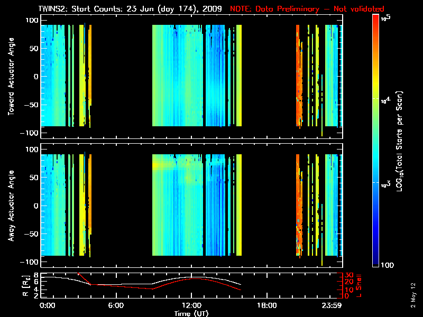Select the 0:00 time axis tick

tap(48, 305)
